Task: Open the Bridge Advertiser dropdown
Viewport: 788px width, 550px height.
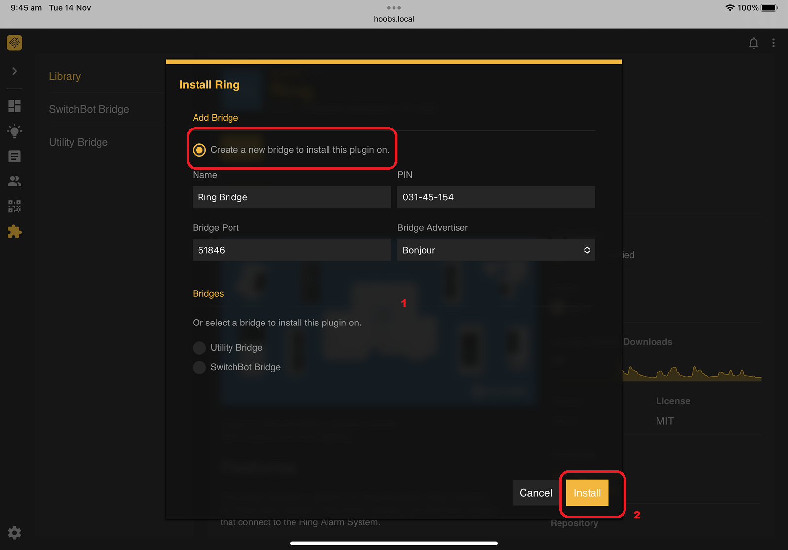Action: (x=495, y=250)
